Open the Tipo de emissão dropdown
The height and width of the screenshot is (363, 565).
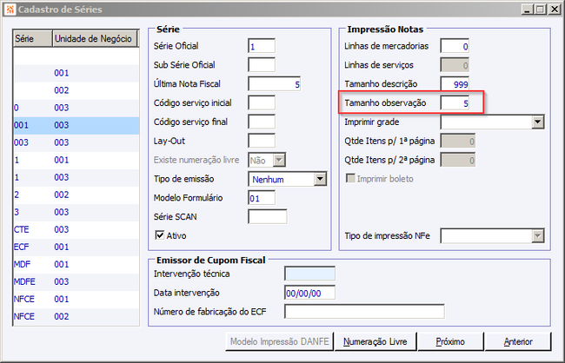(x=320, y=179)
